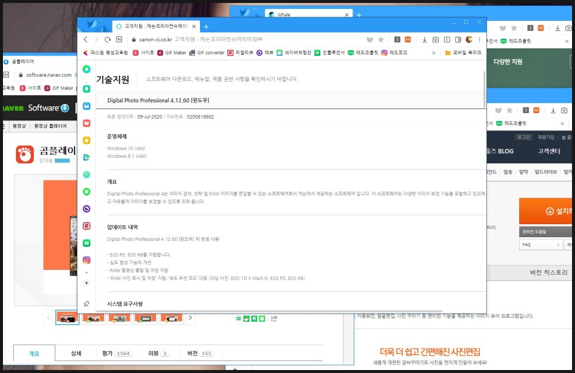Select the last 곰플레이어 screenshot thumbnail
The height and width of the screenshot is (373, 575).
point(171,318)
